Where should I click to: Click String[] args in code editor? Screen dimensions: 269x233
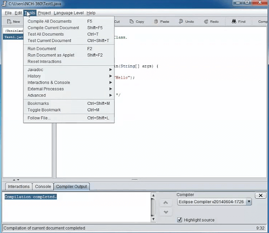(x=136, y=66)
